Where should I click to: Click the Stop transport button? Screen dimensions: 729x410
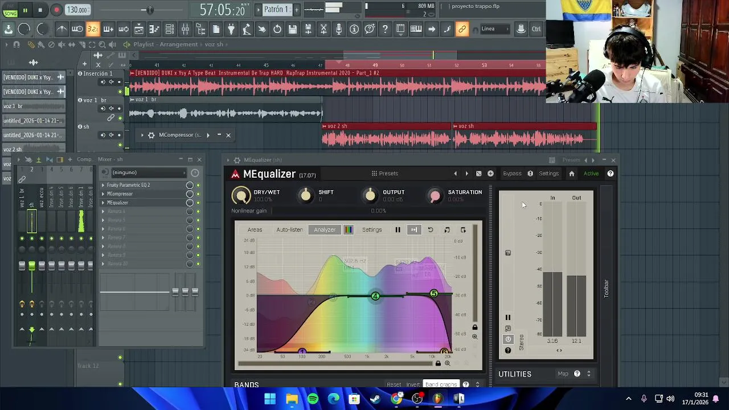[40, 10]
